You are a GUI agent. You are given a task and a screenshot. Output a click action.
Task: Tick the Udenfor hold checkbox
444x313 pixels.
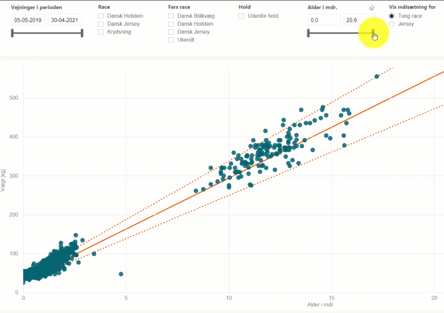coord(241,16)
